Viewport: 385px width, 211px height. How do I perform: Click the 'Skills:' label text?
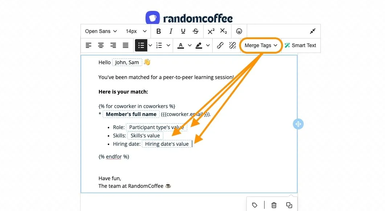pyautogui.click(x=119, y=136)
